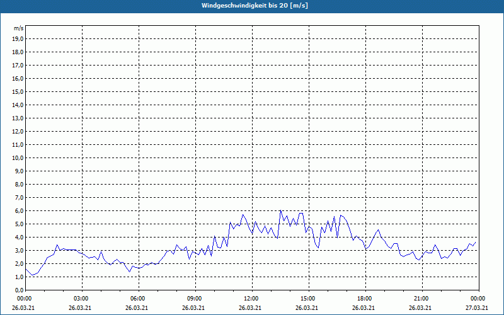The height and width of the screenshot is (315, 504).
Task: Select the 16,0 y-axis value
Action: pyautogui.click(x=18, y=78)
